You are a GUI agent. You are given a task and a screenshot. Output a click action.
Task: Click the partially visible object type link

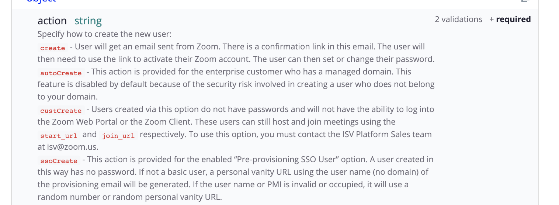41,1
